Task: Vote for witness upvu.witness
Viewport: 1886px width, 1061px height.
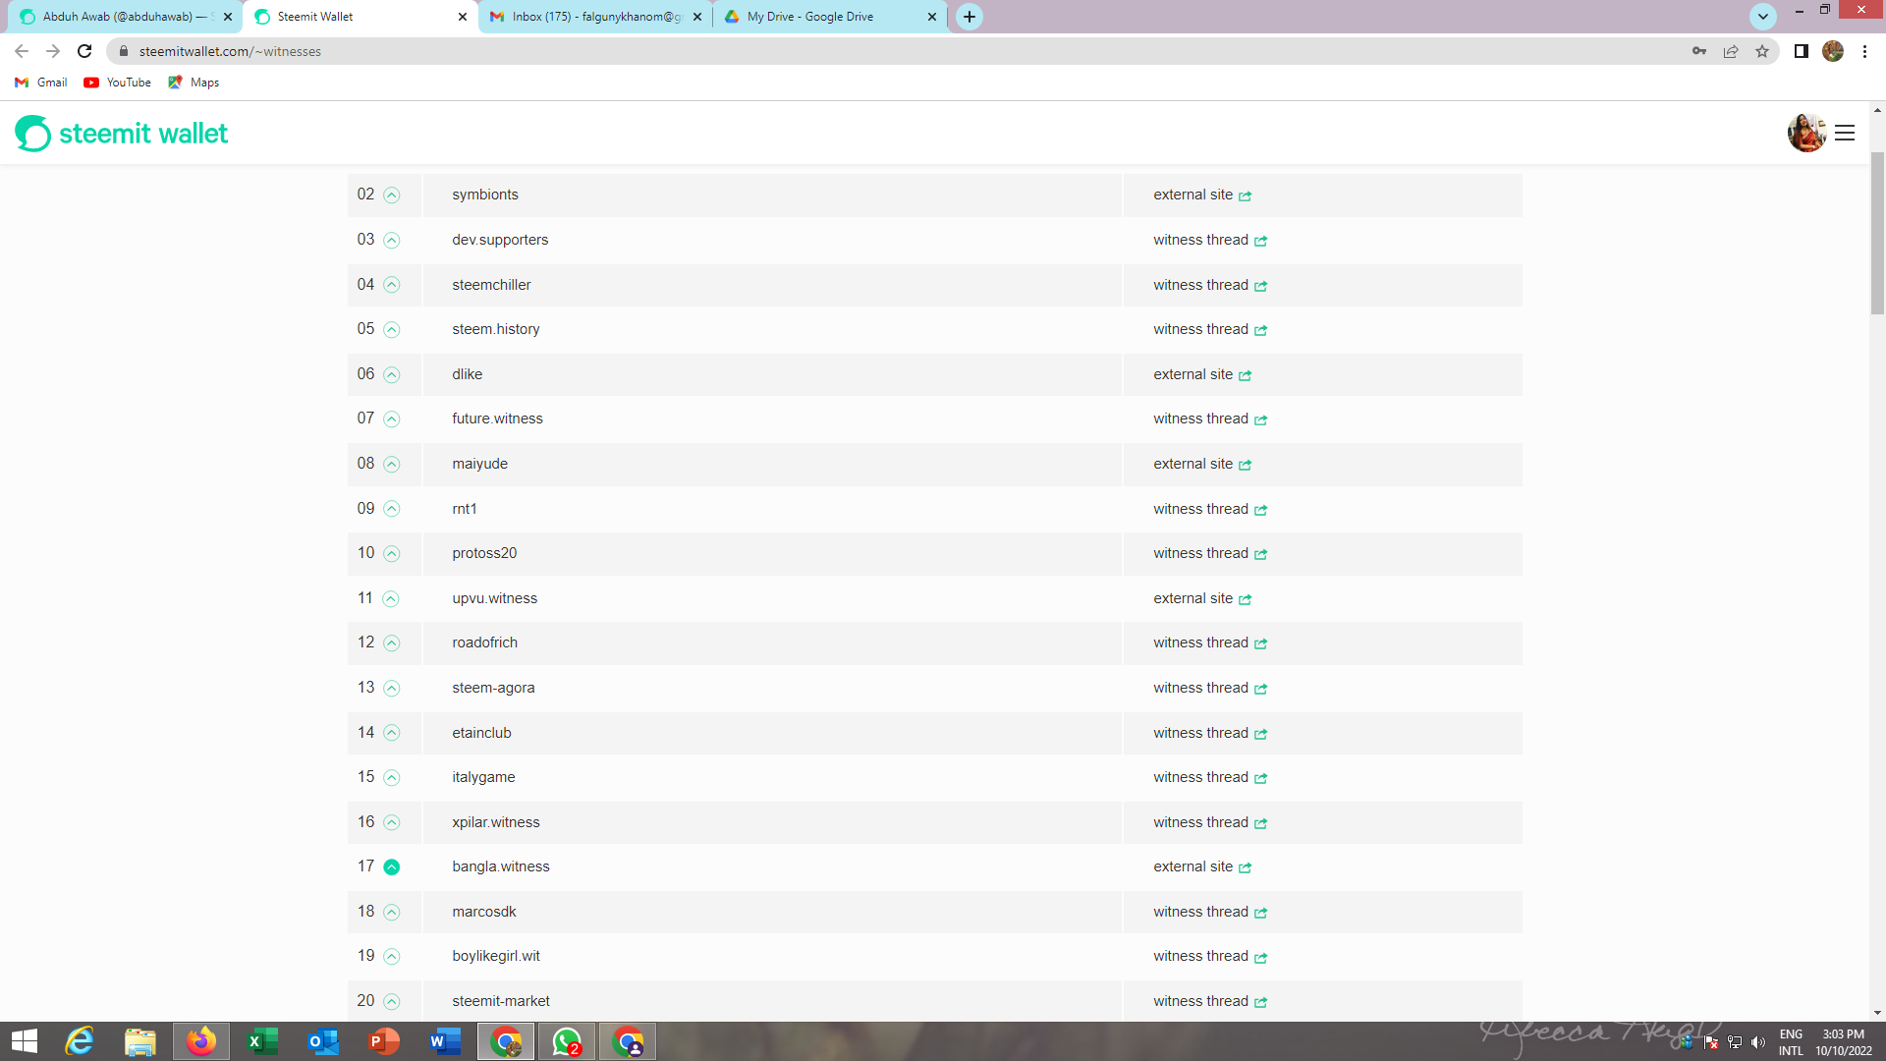Action: pos(391,599)
